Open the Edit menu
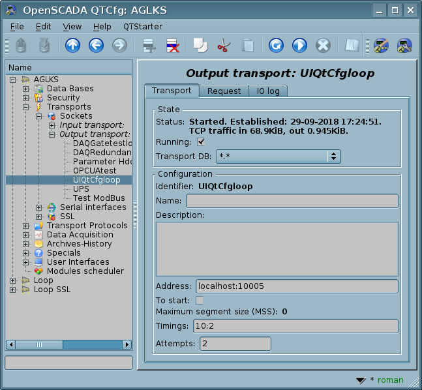This screenshot has height=390, width=422. (x=43, y=26)
